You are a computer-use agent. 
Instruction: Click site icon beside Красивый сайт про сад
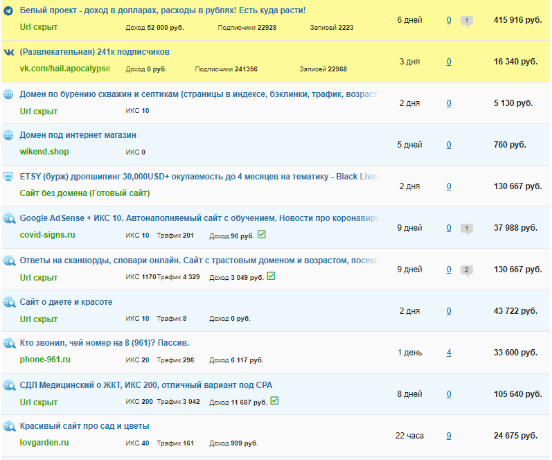click(x=9, y=426)
